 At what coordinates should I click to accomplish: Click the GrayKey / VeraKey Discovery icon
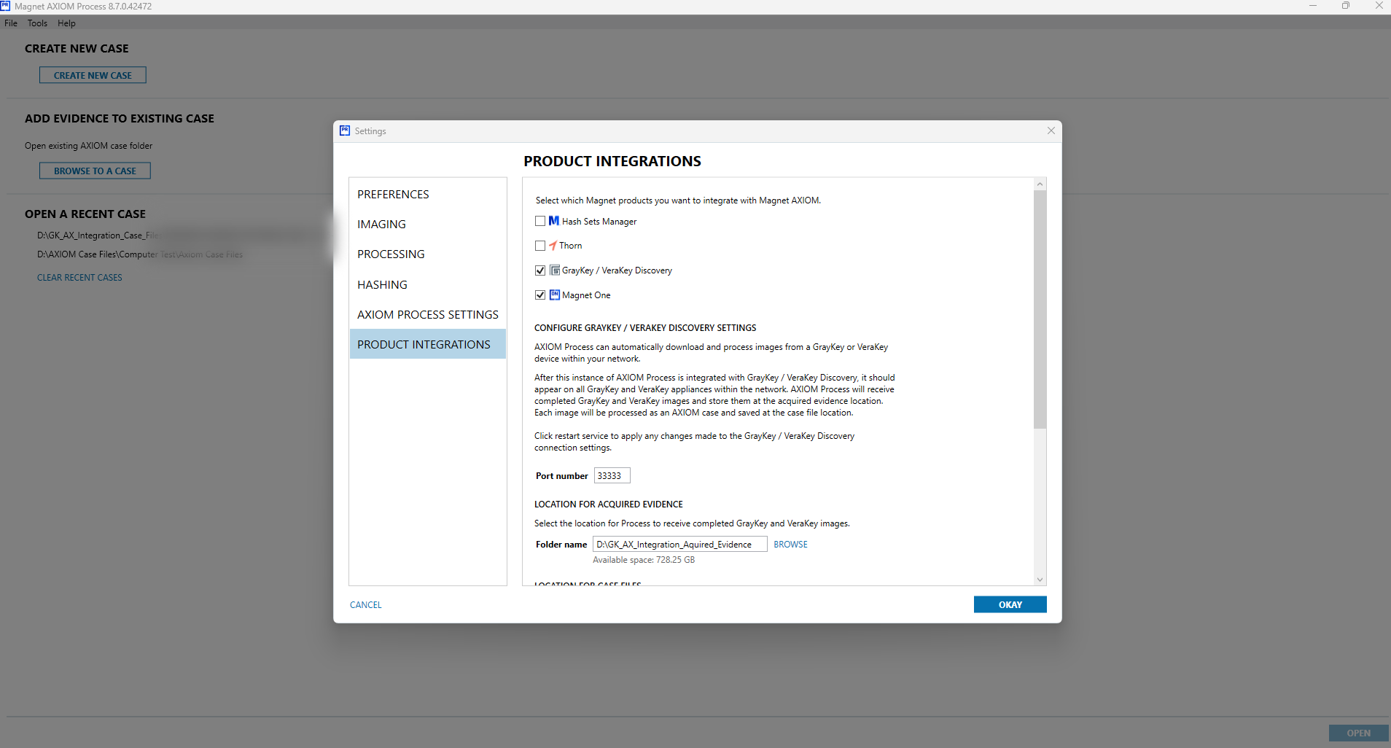click(555, 270)
